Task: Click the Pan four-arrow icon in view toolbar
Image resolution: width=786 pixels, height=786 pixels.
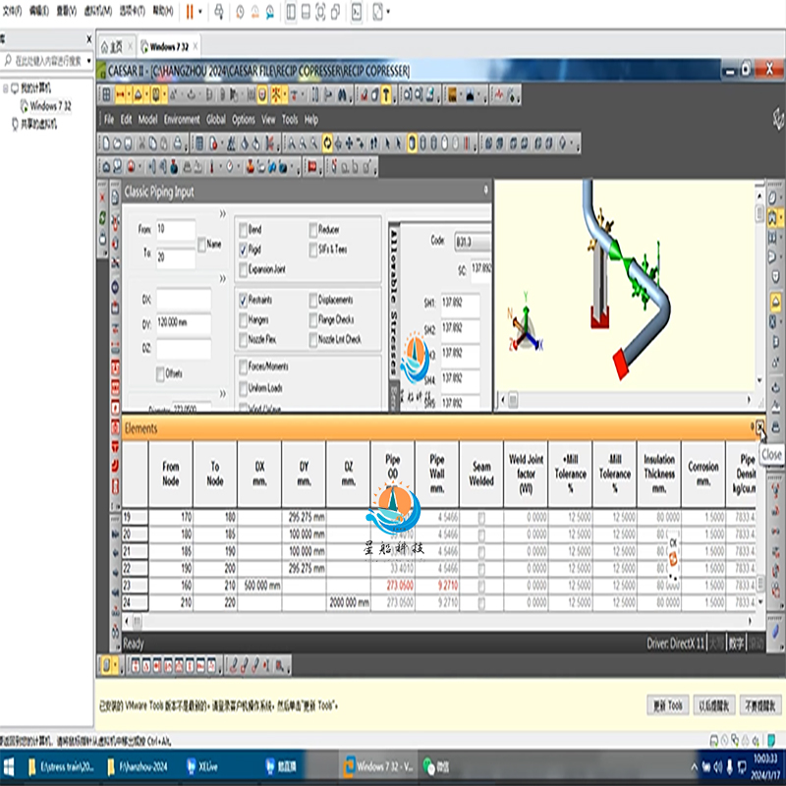Action: [x=350, y=143]
